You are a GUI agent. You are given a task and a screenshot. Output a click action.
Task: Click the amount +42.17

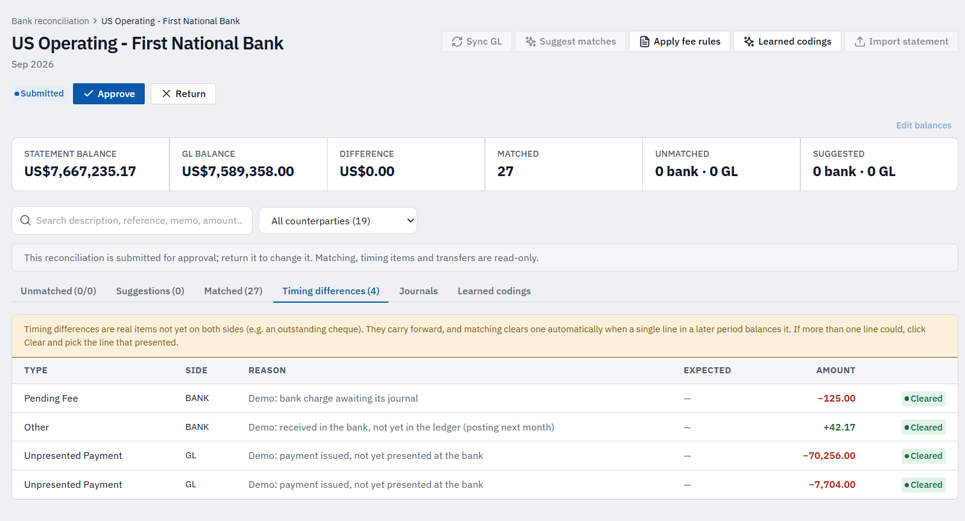tap(840, 428)
